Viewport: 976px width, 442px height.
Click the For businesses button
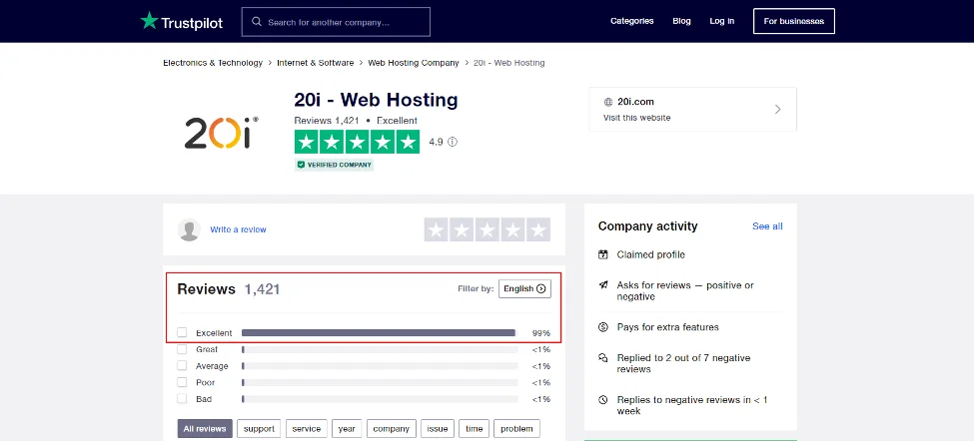tap(793, 21)
